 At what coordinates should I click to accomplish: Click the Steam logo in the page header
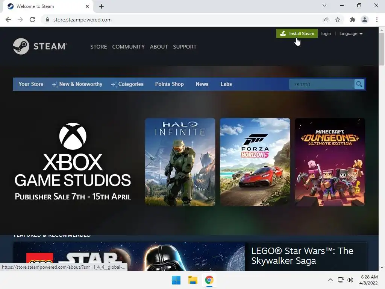[40, 46]
